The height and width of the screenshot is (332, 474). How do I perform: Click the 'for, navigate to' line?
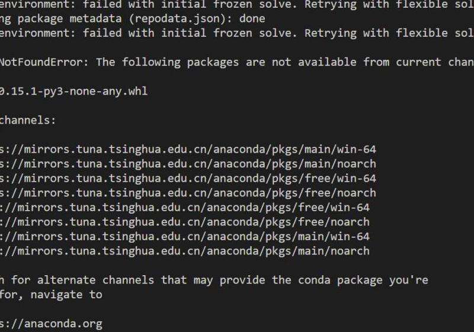[x=51, y=295]
